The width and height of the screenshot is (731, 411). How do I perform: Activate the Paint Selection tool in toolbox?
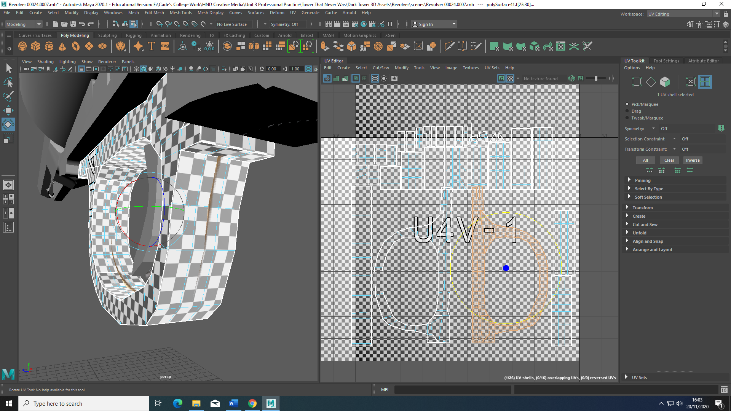(8, 97)
